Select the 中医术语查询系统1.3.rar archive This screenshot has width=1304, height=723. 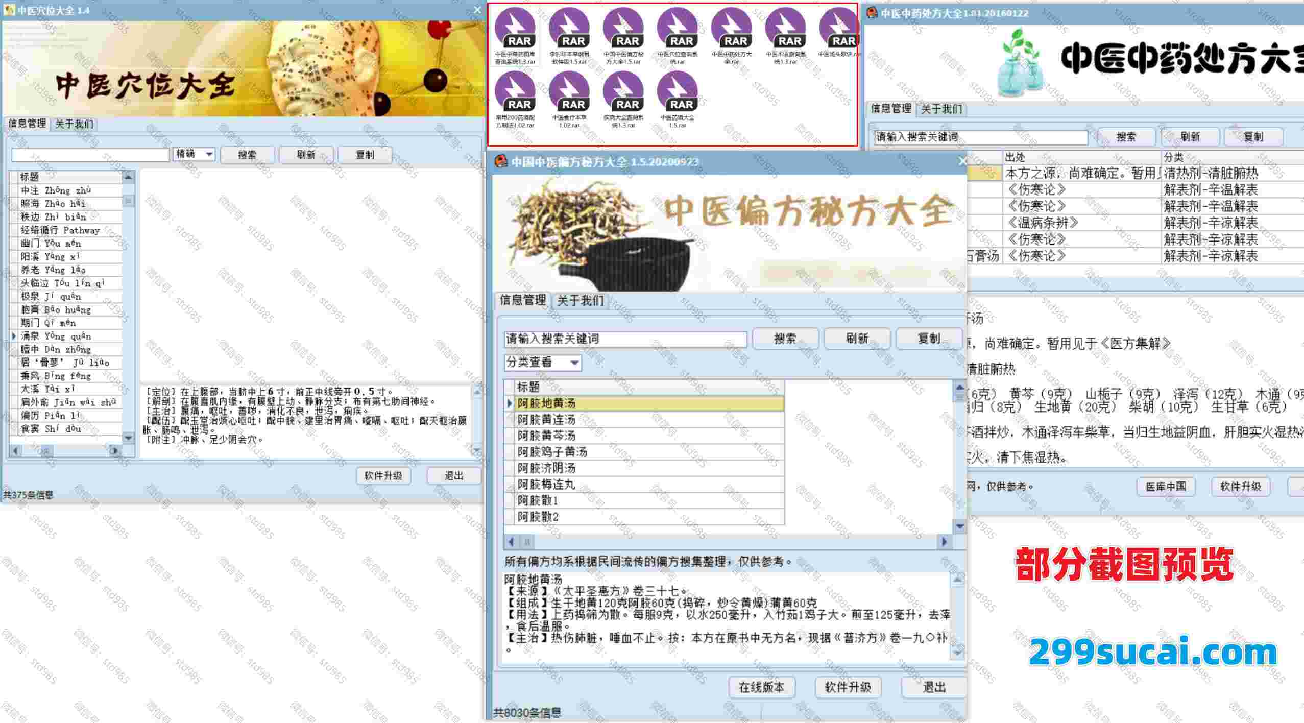tap(786, 36)
